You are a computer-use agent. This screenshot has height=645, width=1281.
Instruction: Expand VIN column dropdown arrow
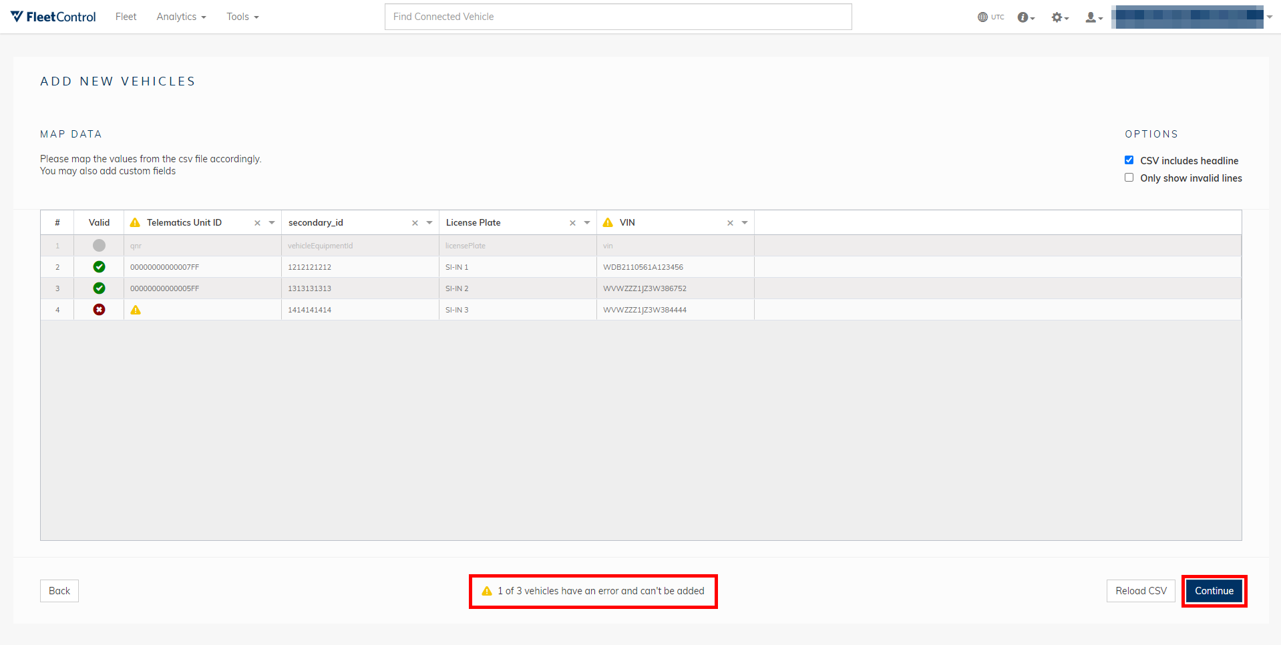pos(745,223)
